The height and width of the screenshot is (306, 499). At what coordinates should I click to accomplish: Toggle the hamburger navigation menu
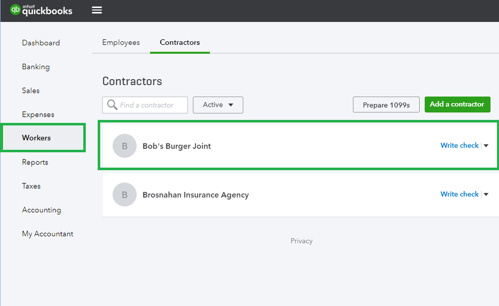pos(97,10)
